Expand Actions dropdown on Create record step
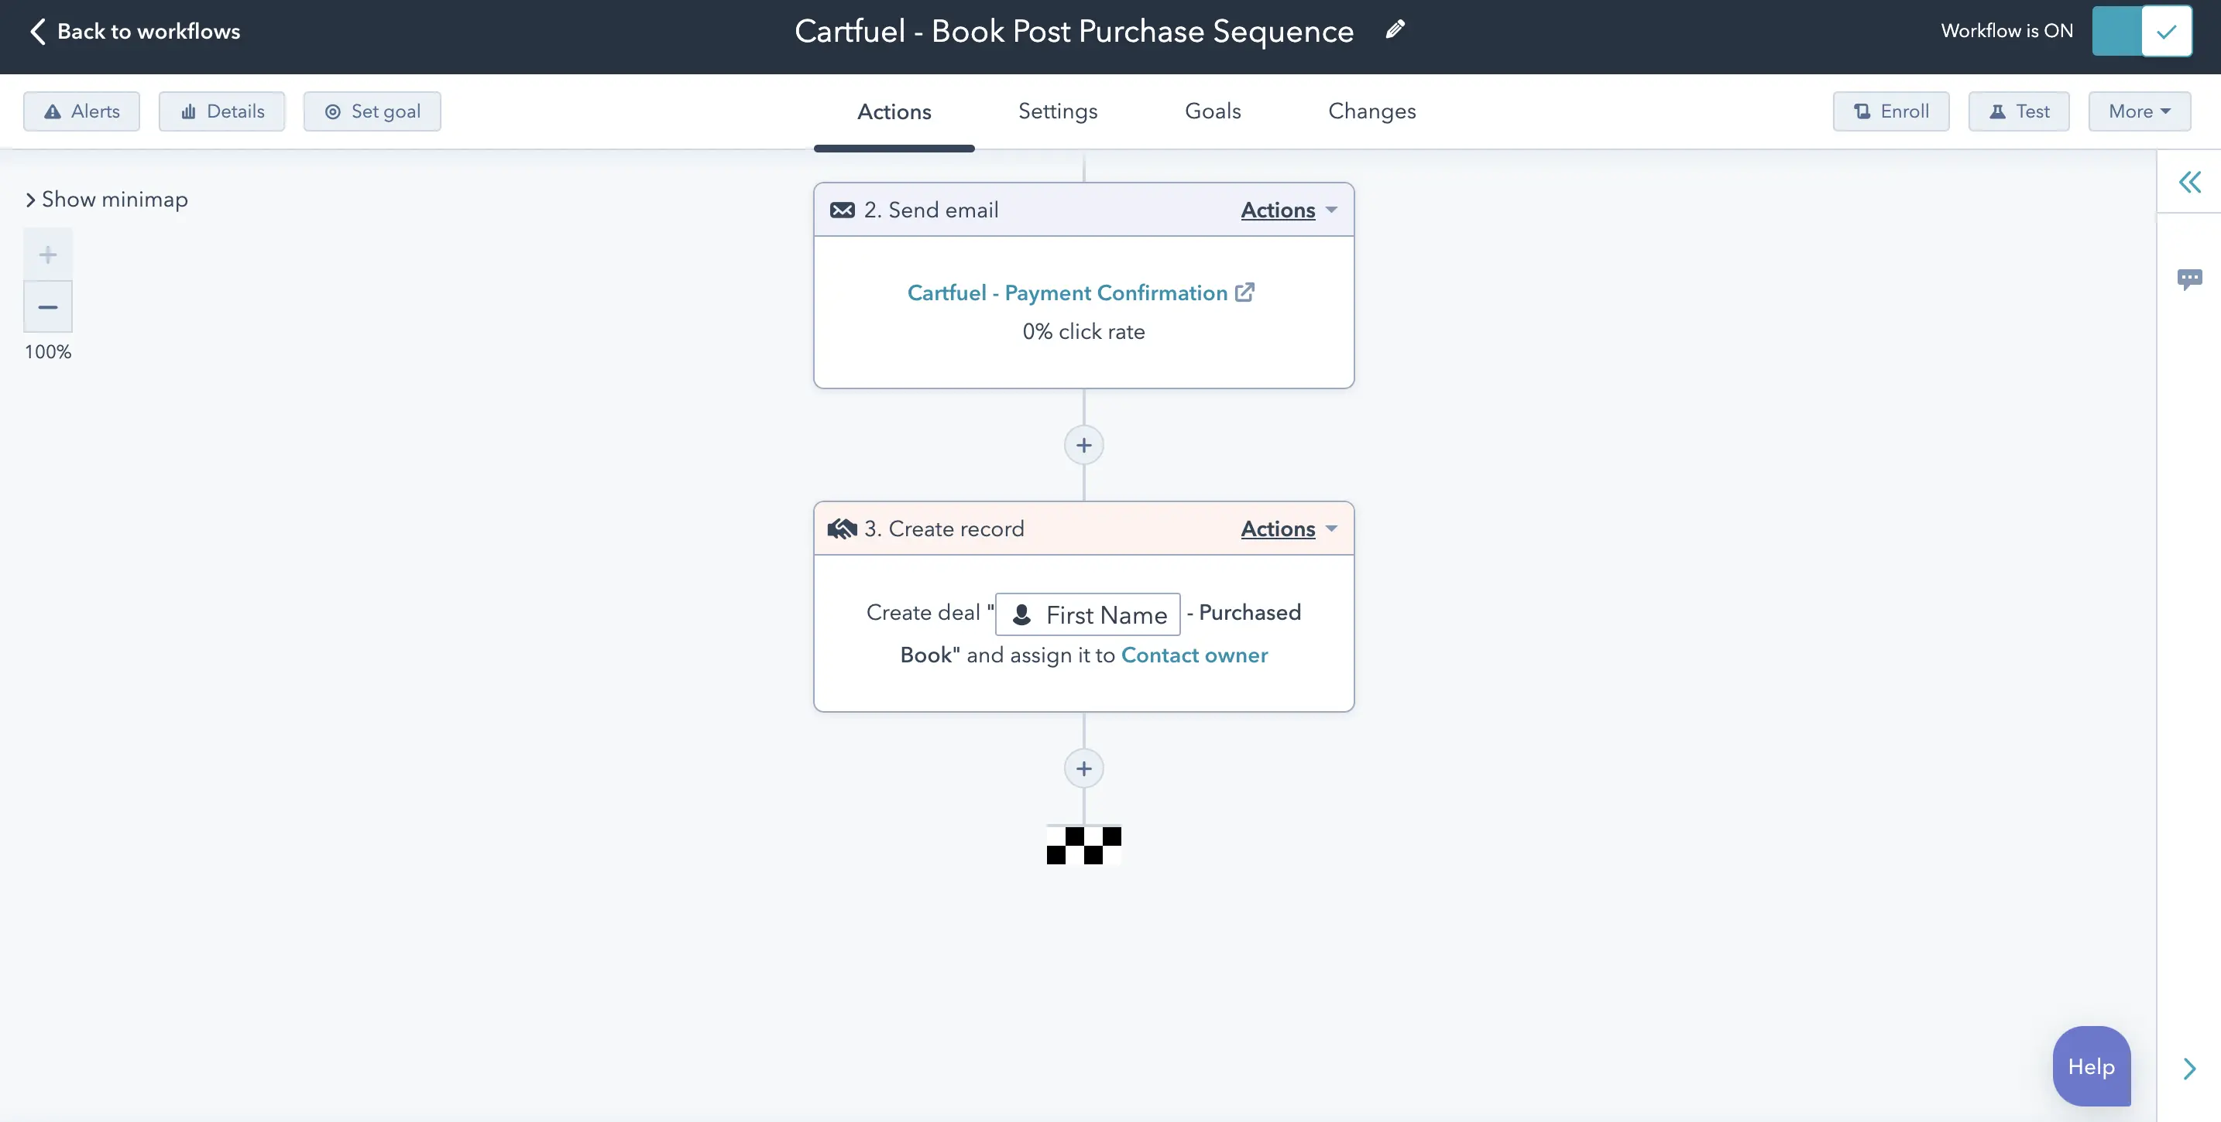Screen dimensions: 2221x1122 click(1285, 528)
